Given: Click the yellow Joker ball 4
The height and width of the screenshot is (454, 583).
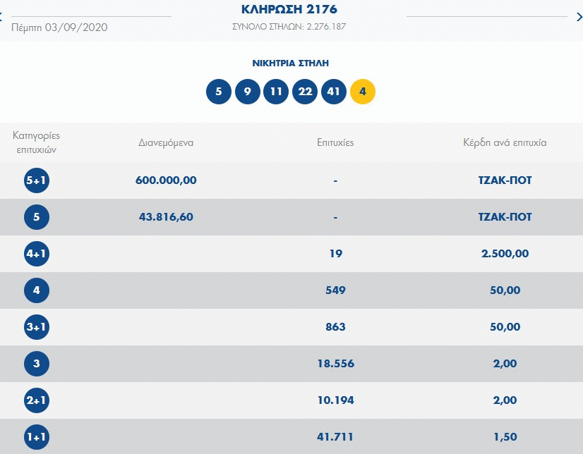Looking at the screenshot, I should tap(362, 92).
